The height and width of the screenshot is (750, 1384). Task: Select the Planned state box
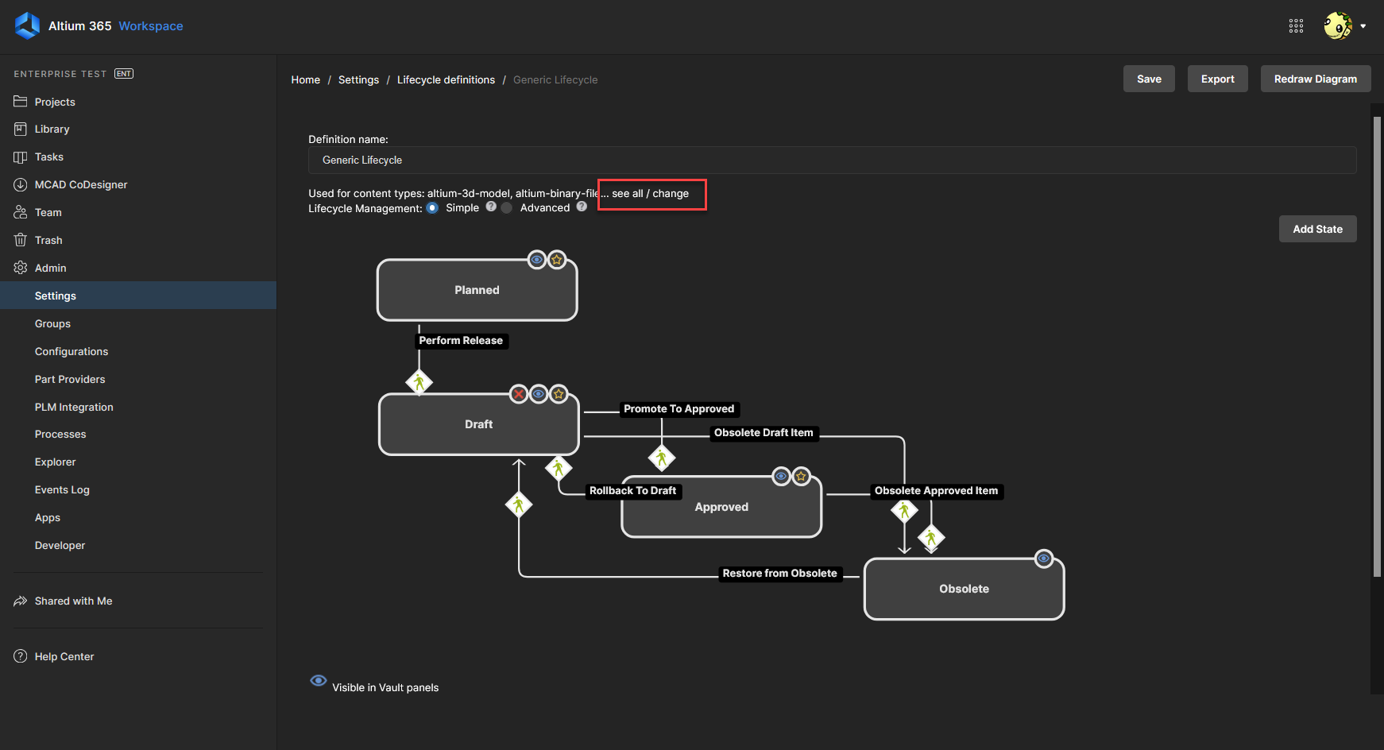pos(477,290)
